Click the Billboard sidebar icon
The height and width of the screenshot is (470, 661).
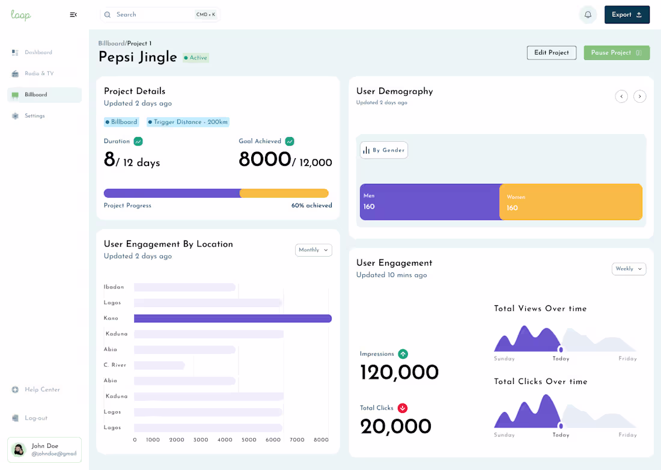pyautogui.click(x=14, y=94)
